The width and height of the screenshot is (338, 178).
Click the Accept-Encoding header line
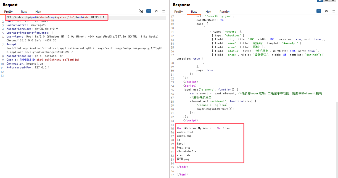pos(35,56)
